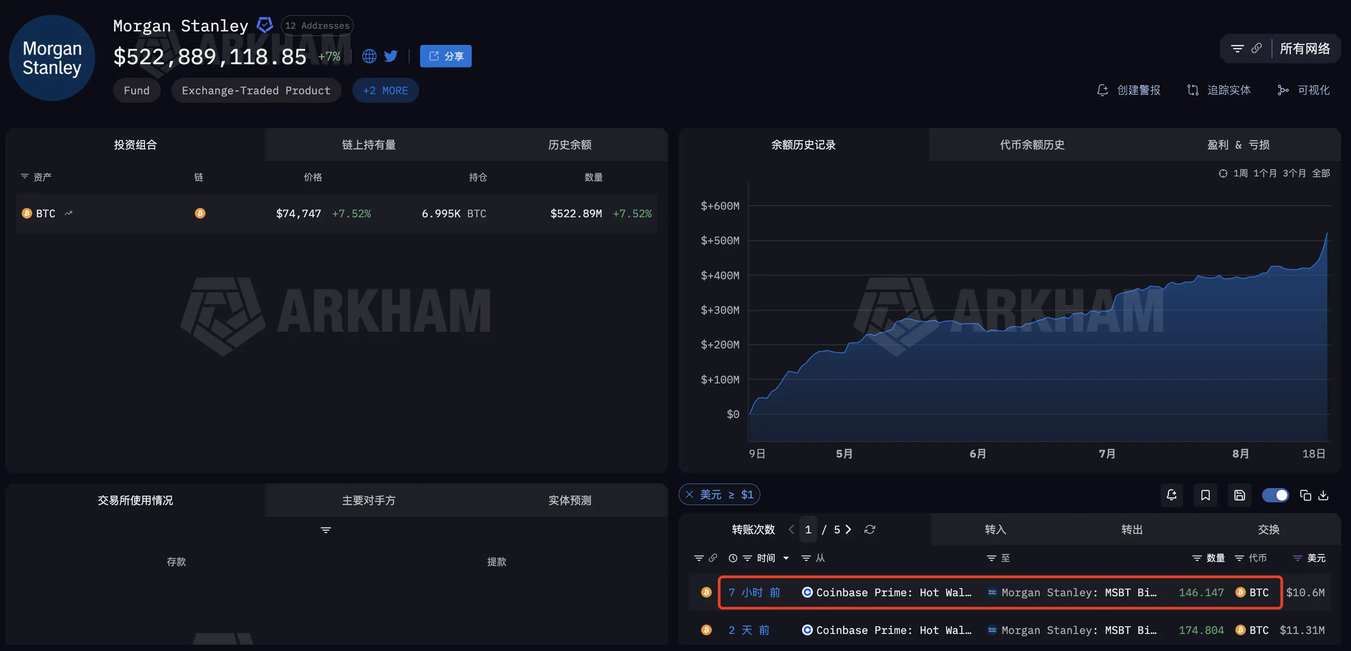Click the Morgan Stanley logo avatar
The image size is (1351, 651).
click(52, 58)
